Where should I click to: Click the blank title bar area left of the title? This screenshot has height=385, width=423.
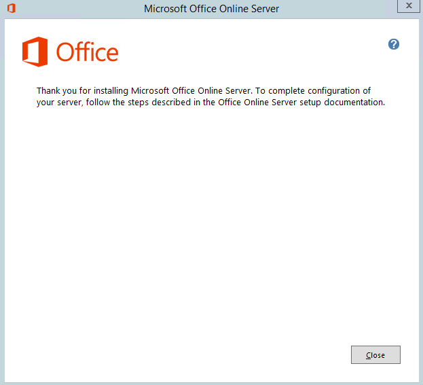coord(75,9)
